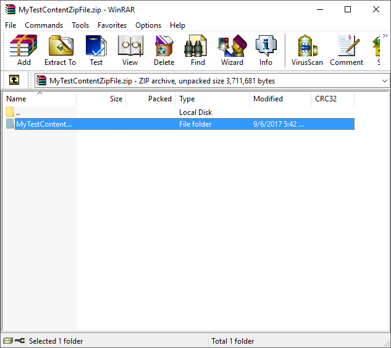The width and height of the screenshot is (391, 348).
Task: Click the address bar archive path field
Action: [x=212, y=80]
